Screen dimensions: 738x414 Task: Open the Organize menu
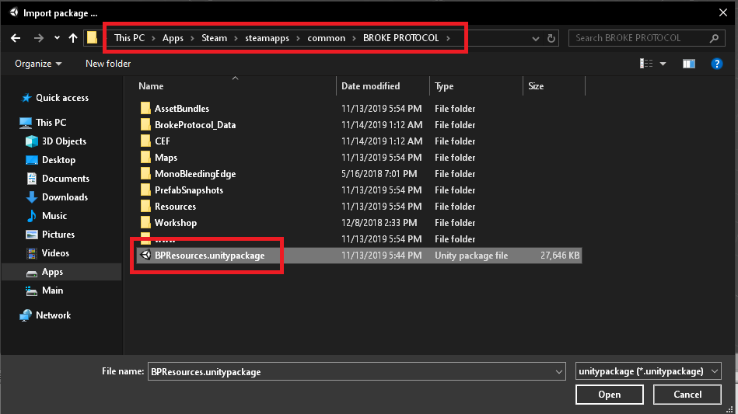(x=38, y=64)
